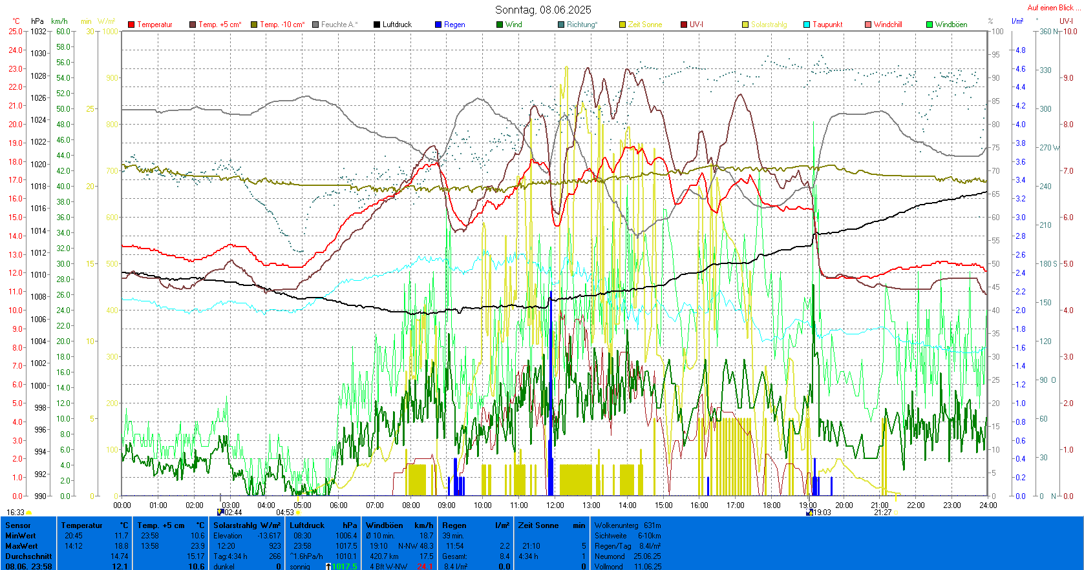Click the yellow Solarstrahlg legend square
Screen dimensions: 1084x570
point(745,25)
